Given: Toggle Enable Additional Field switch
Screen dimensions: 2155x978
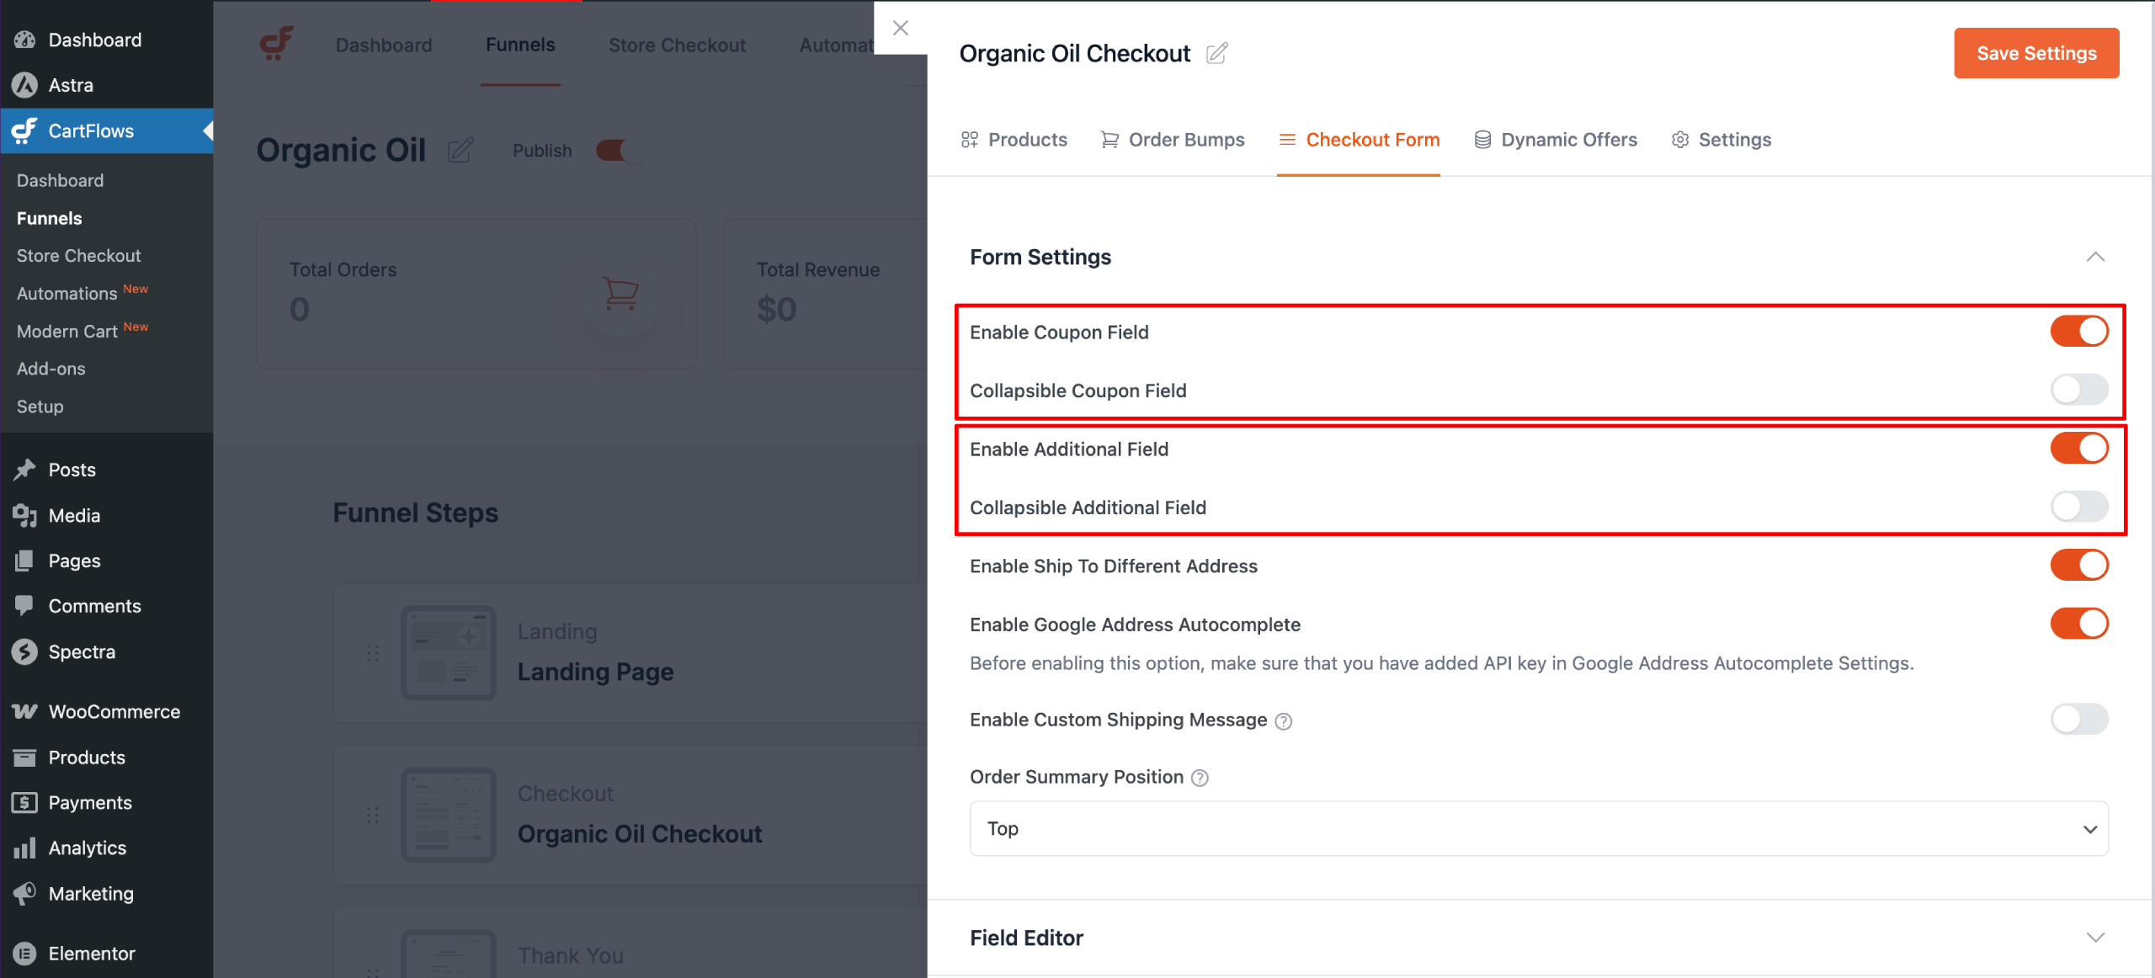Looking at the screenshot, I should coord(2079,449).
